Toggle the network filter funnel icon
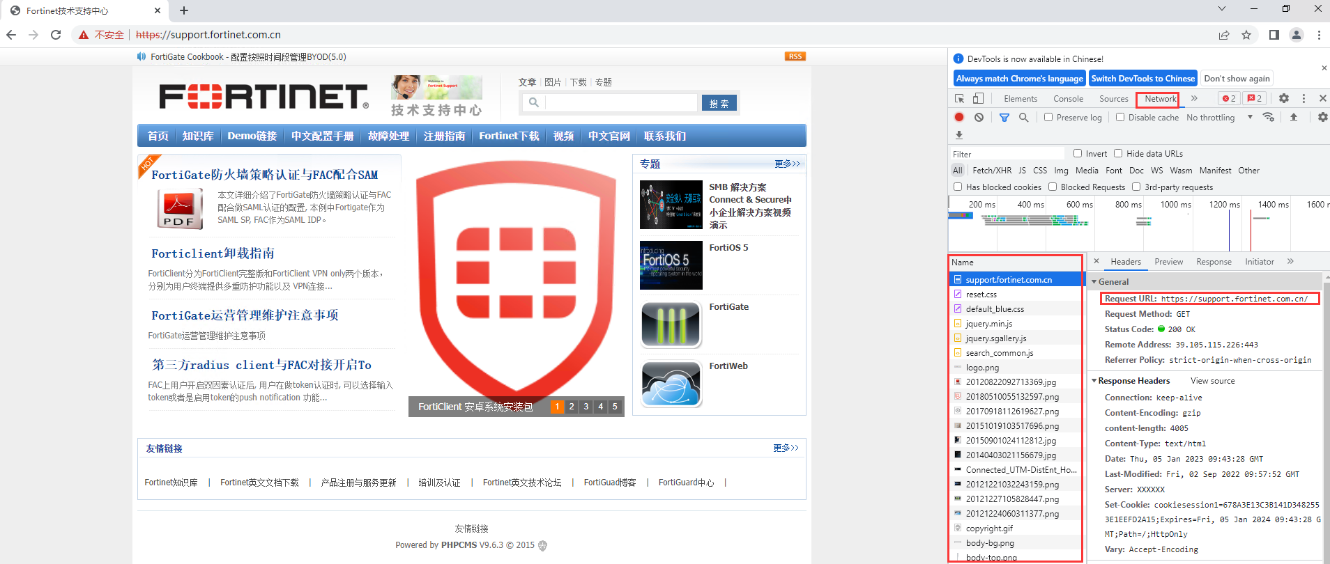1330x564 pixels. [1004, 118]
